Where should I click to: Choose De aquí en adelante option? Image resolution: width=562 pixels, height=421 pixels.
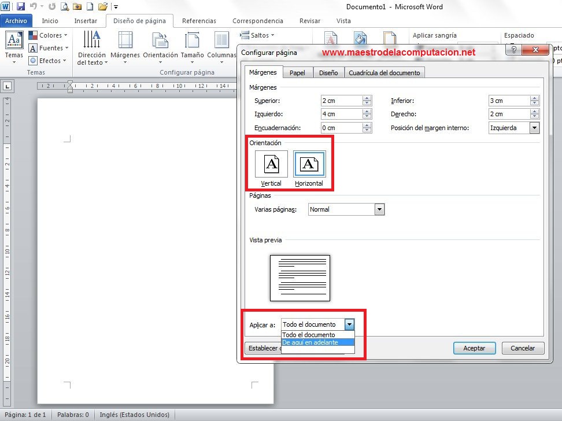click(x=318, y=342)
